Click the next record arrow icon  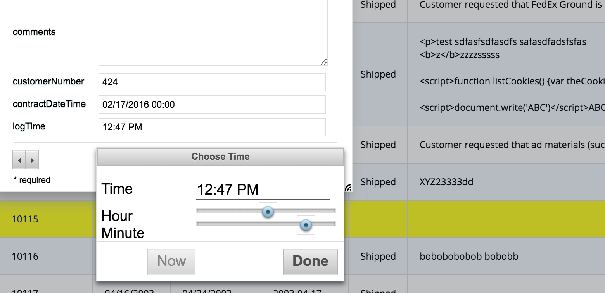[x=32, y=160]
